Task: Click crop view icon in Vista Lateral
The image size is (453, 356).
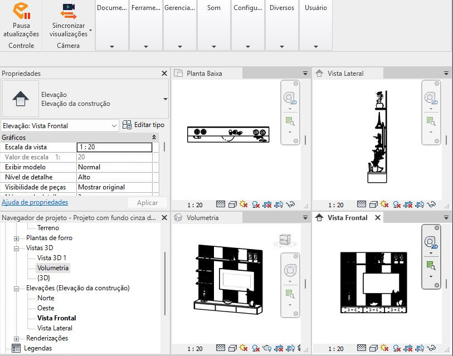Action: pos(408,204)
